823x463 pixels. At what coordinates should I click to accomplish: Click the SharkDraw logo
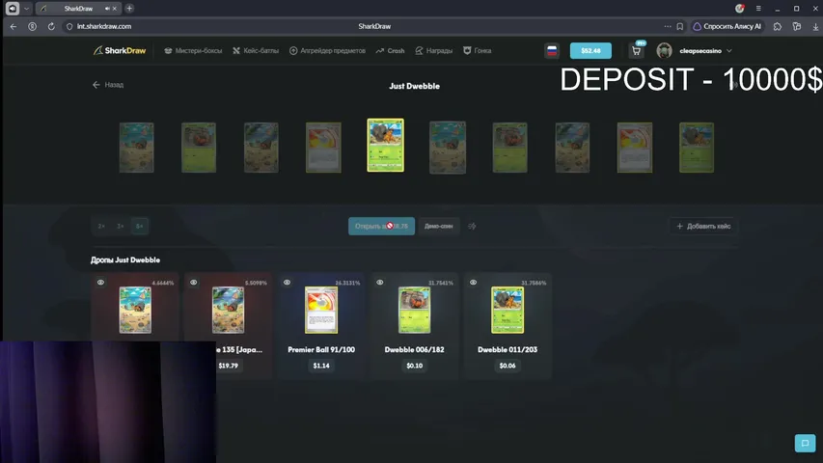120,50
